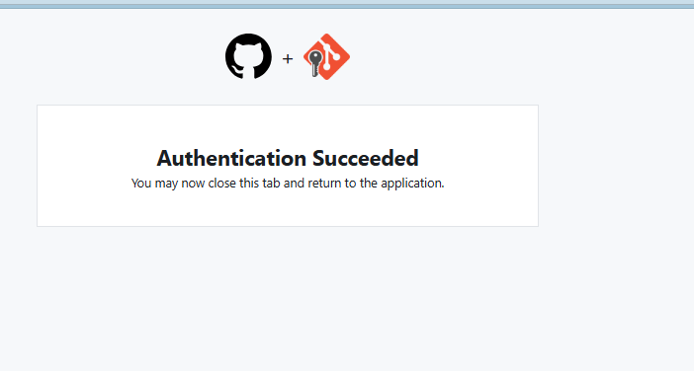Click the Git Credential Manager key logo
Viewport: 694px width, 371px height.
[x=326, y=56]
